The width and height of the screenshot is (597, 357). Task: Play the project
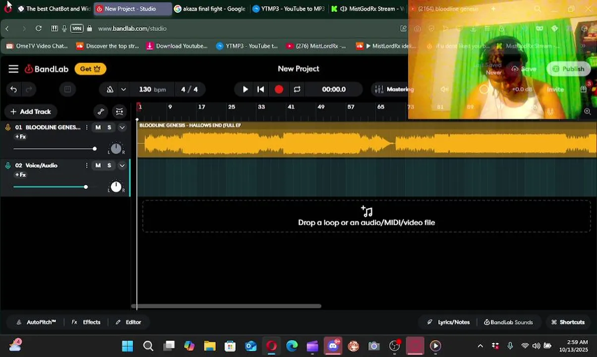pos(245,89)
